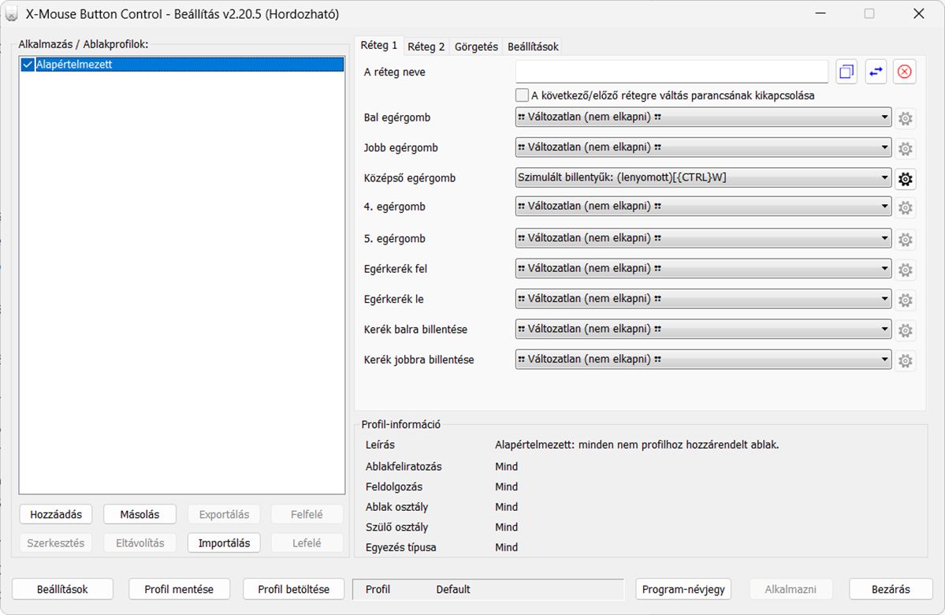Image resolution: width=945 pixels, height=615 pixels.
Task: Click gear icon beside 5. egérgomb
Action: 905,240
